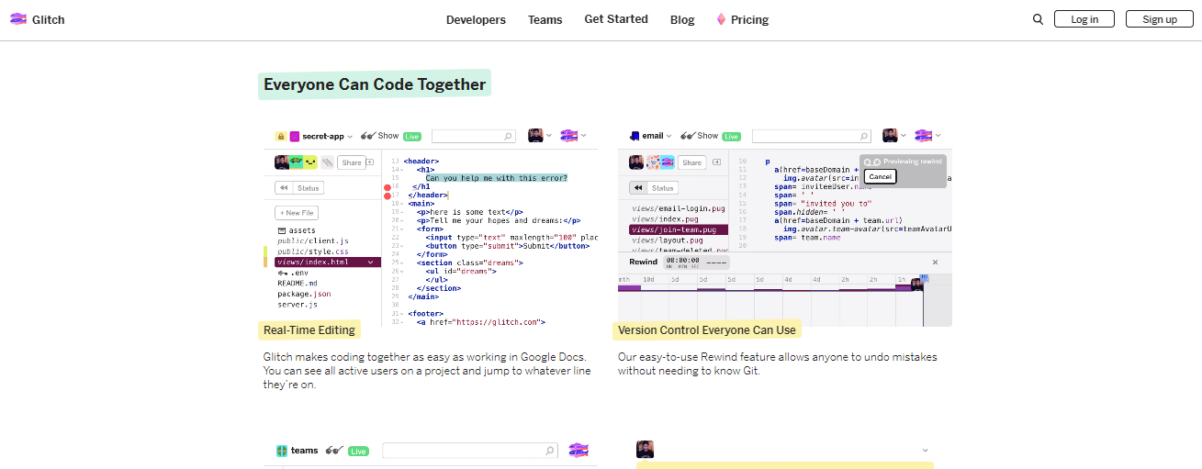Click Share button in email editor

tap(692, 162)
